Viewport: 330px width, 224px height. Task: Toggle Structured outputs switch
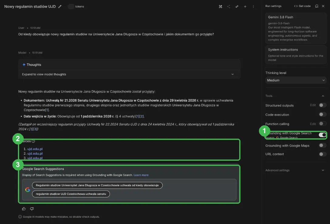pos(322,105)
